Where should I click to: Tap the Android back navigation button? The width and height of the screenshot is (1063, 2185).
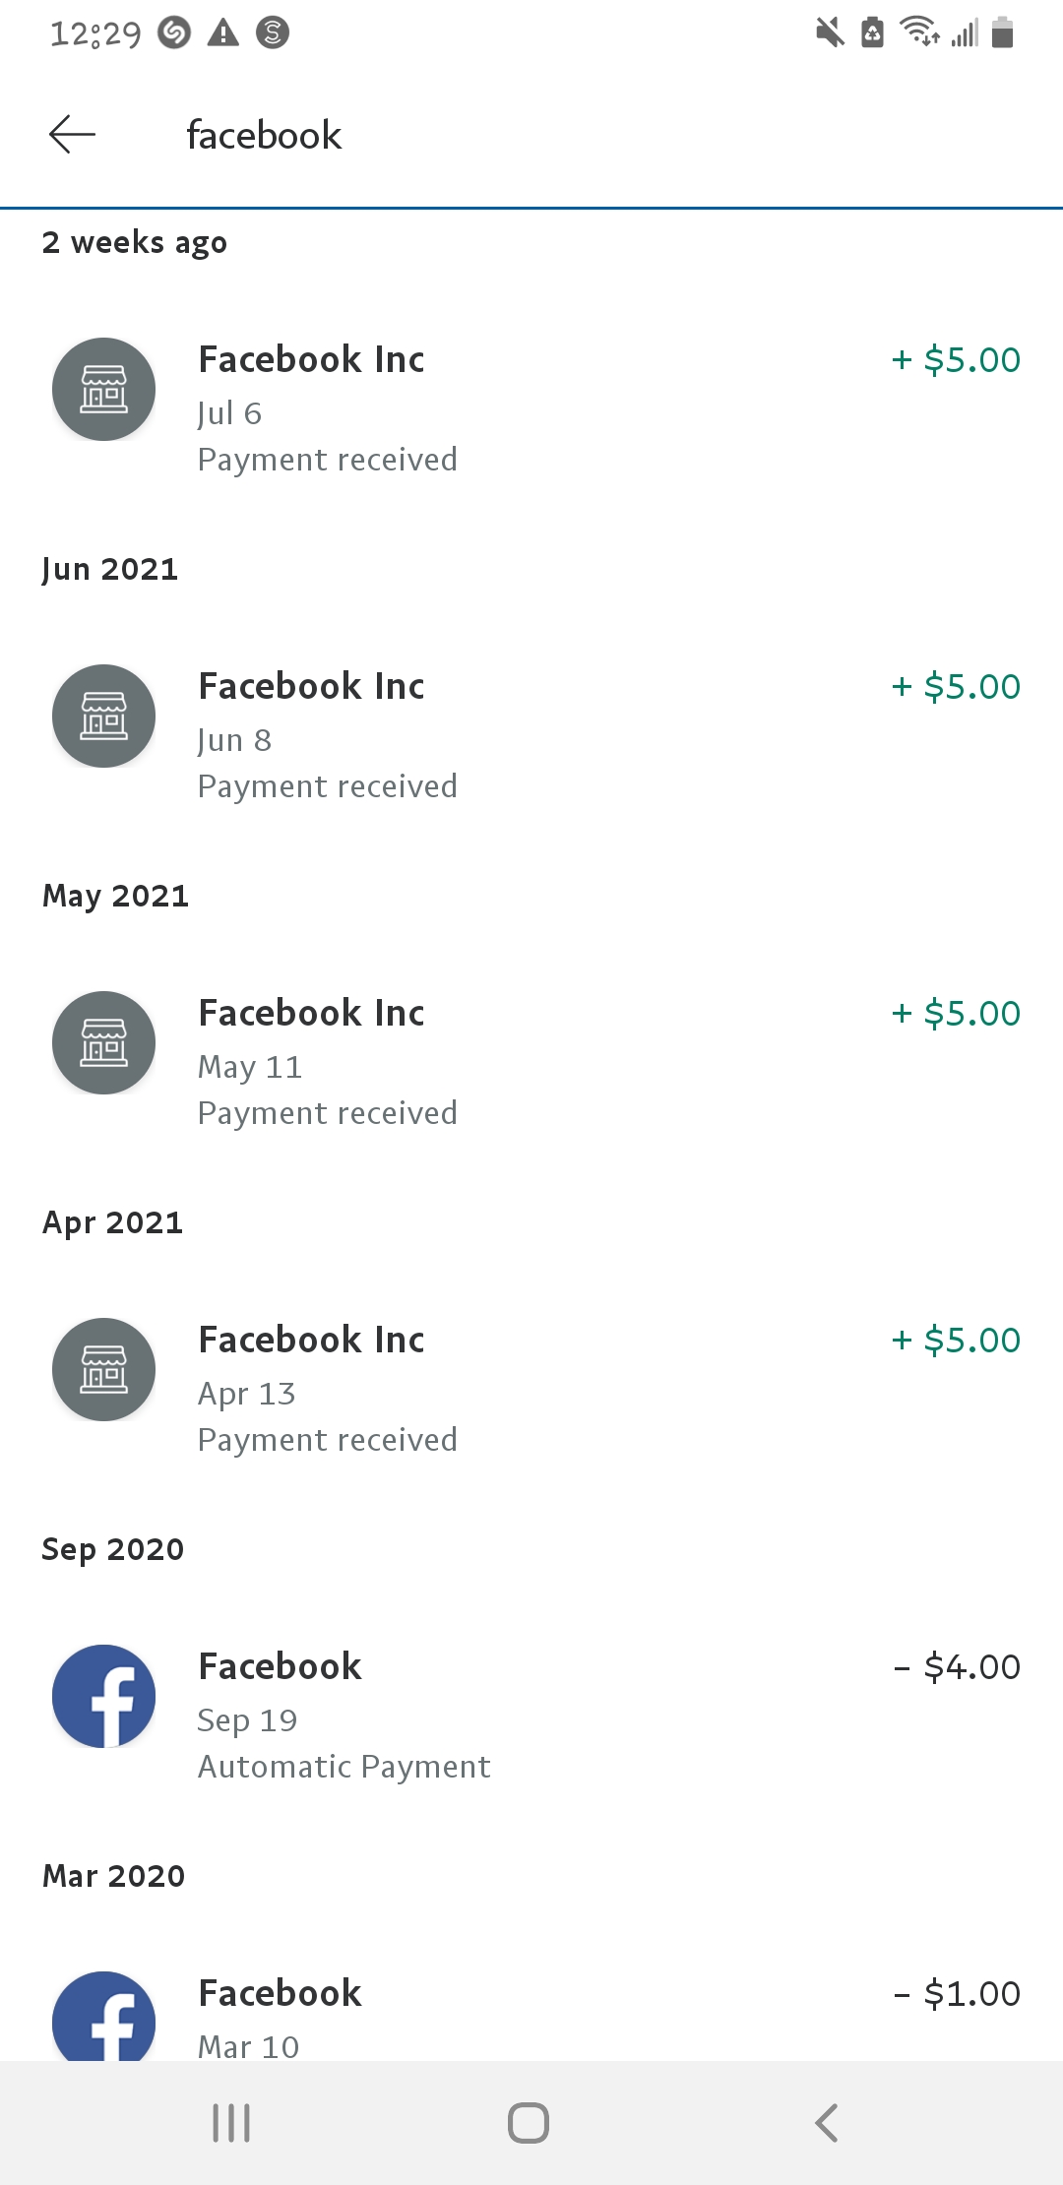[x=827, y=2123]
